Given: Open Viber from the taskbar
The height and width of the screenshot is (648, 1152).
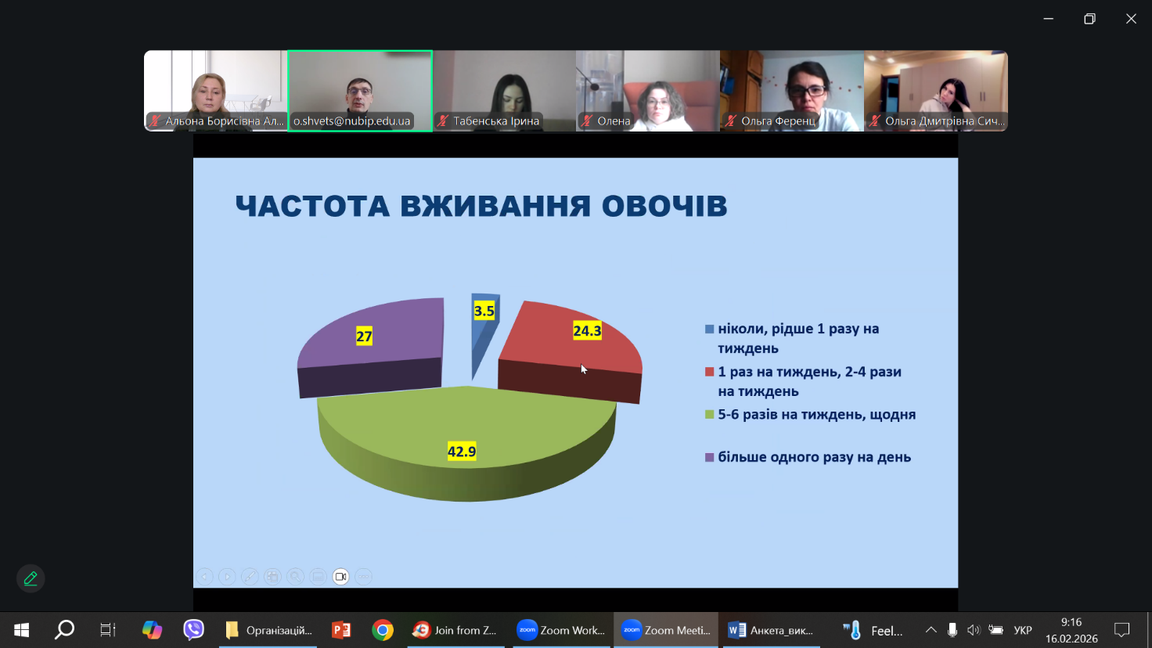Looking at the screenshot, I should pyautogui.click(x=193, y=630).
